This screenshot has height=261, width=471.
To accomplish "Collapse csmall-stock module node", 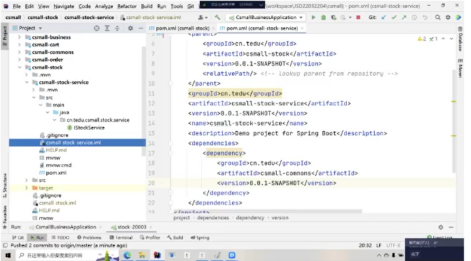I will [x=20, y=67].
